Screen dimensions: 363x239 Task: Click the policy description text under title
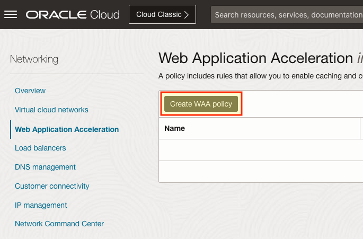(x=260, y=76)
